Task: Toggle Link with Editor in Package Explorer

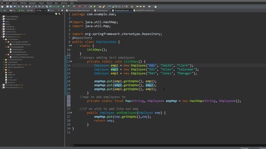Action: point(59,14)
